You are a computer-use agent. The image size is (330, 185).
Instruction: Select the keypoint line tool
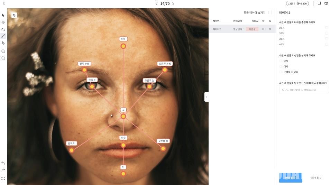(x=3, y=36)
